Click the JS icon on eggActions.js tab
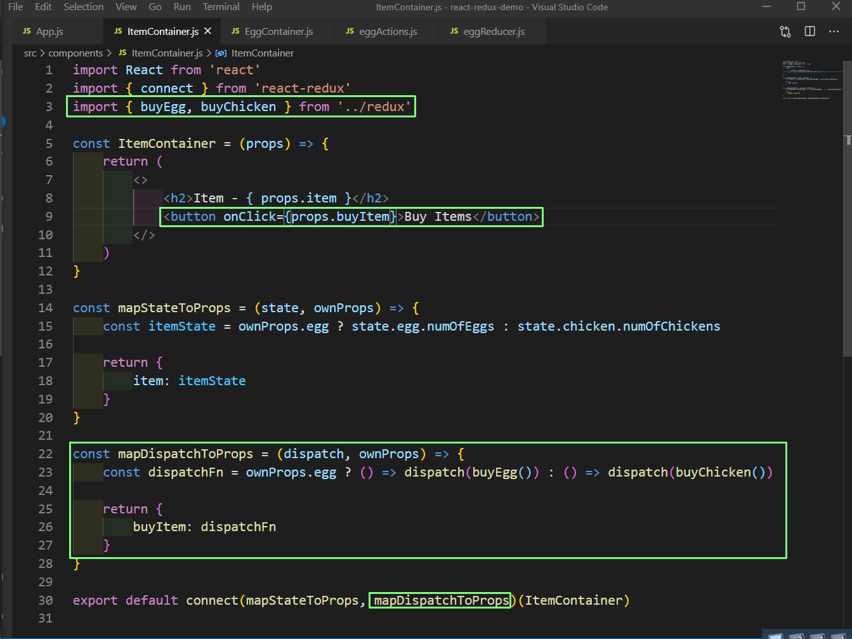The height and width of the screenshot is (639, 852). [x=350, y=31]
